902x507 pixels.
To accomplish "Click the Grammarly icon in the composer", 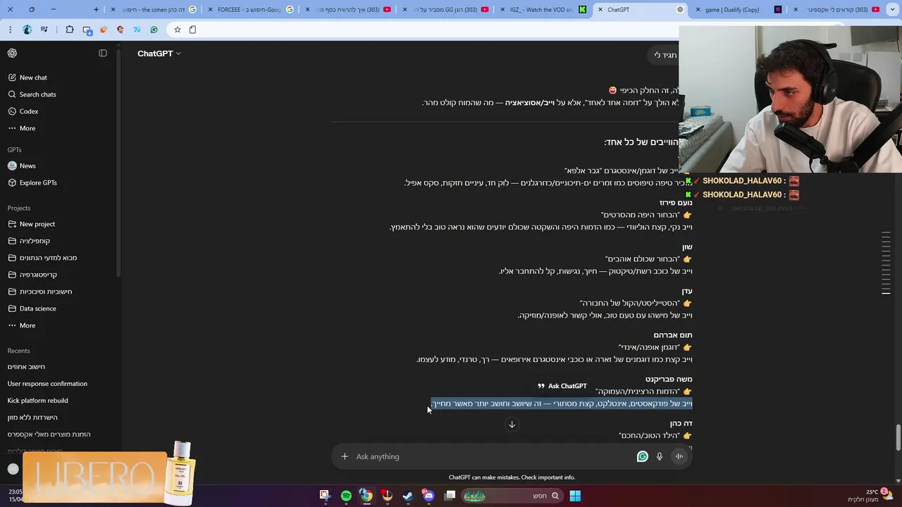I will [642, 456].
